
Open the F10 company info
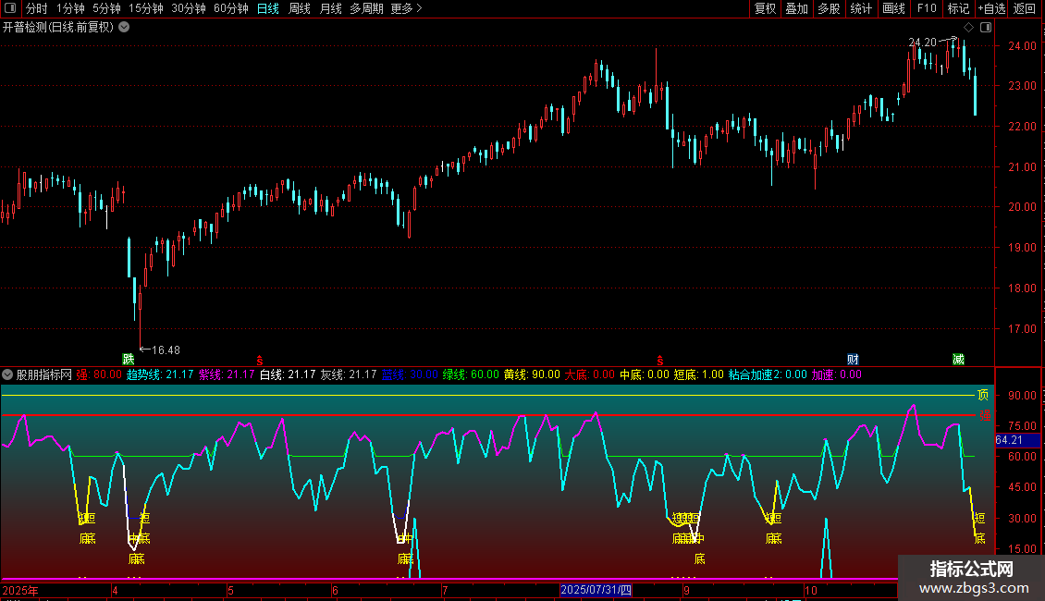click(x=927, y=8)
